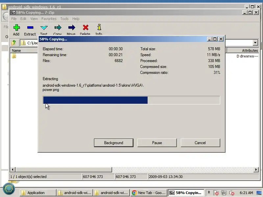Click the Background button
This screenshot has height=197, width=263.
pos(114,143)
